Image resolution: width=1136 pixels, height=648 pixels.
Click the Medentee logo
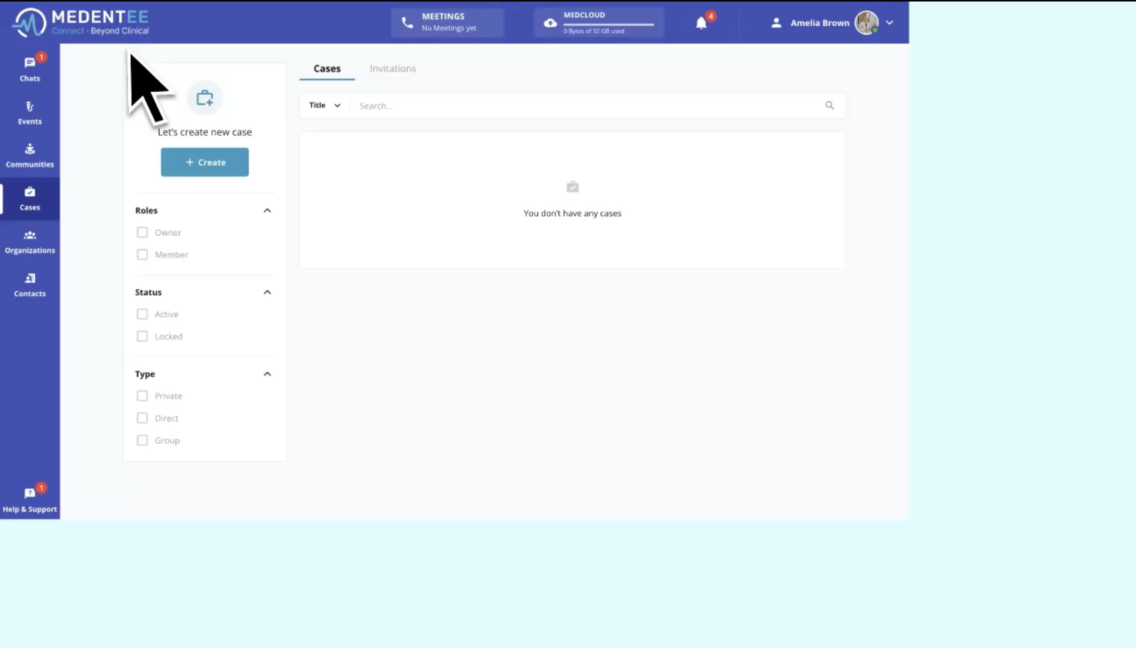(x=80, y=22)
